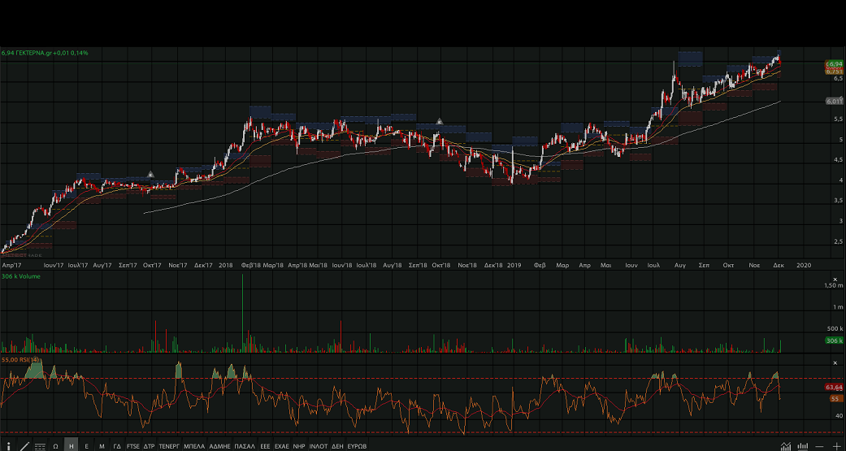Open the indicators chart icon
846x451 pixels.
(786, 446)
